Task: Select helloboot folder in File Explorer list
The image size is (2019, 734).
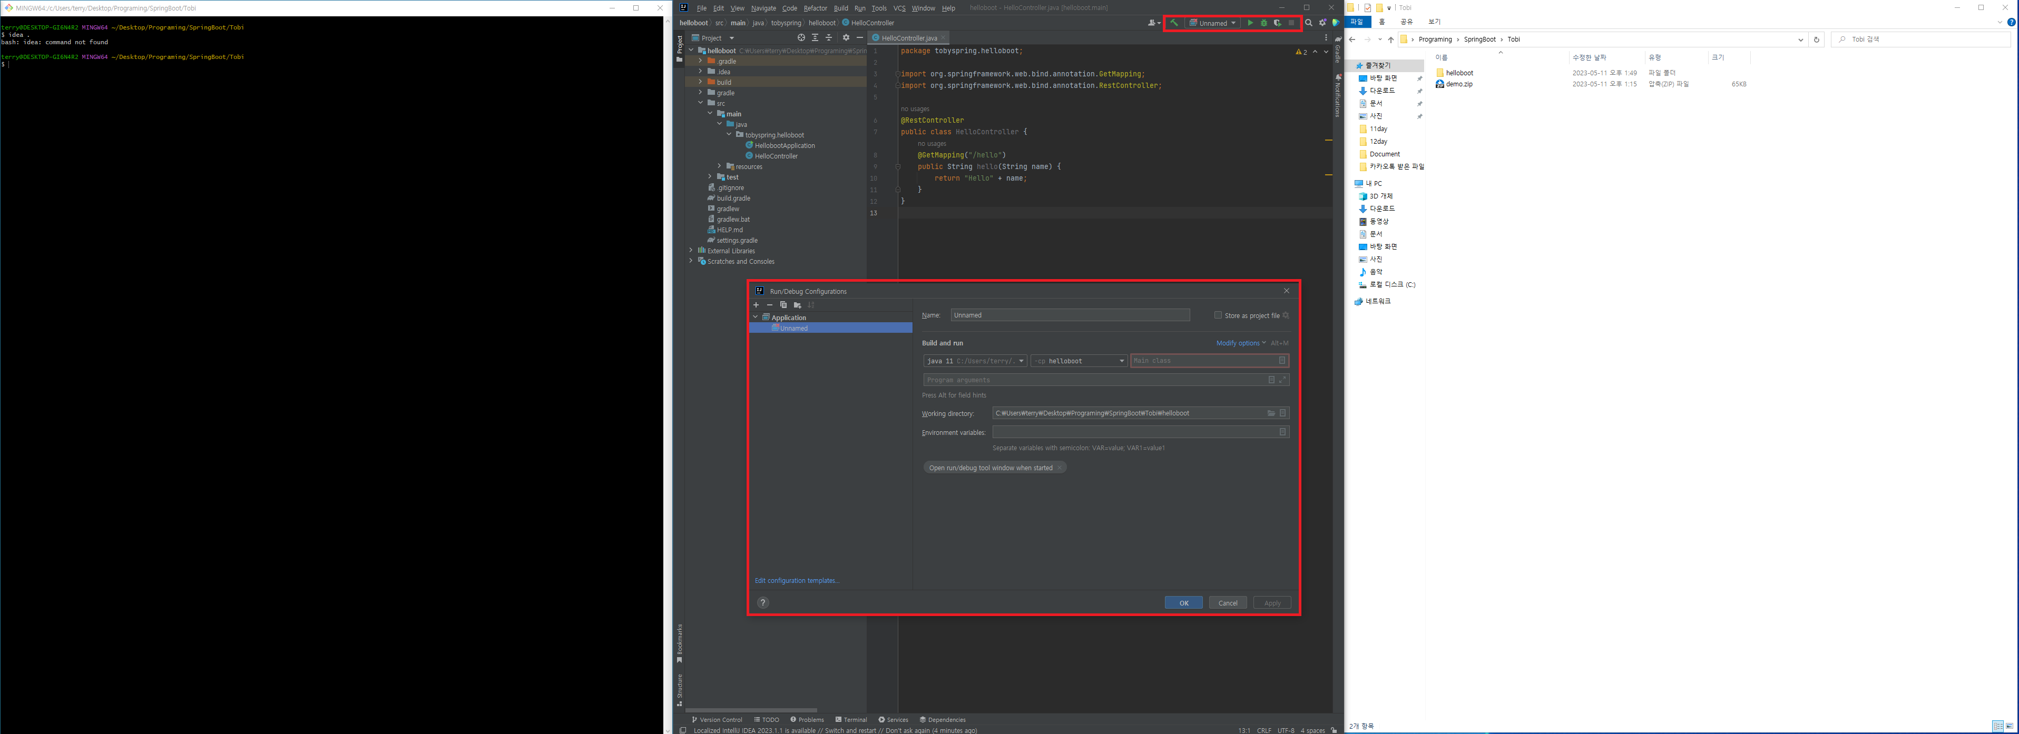Action: (x=1455, y=73)
